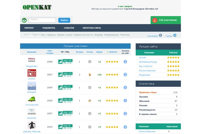Image resolution: width=201 pixels, height=134 pixels.
Task: Open Miralinks site link pin icon
Action: pos(125,114)
